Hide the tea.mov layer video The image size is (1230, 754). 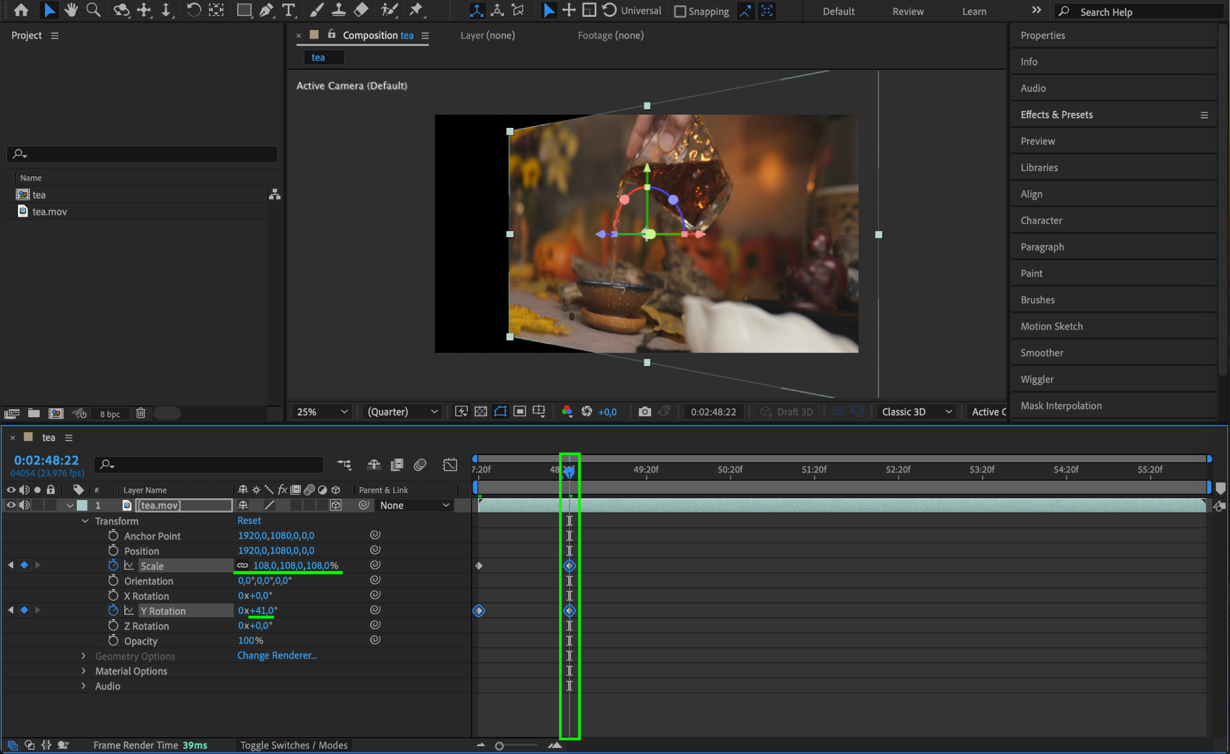click(11, 505)
